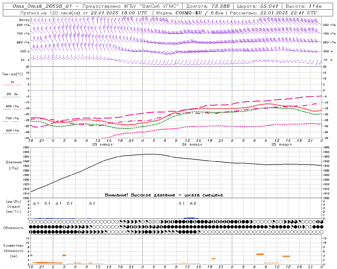Click the Тем-ра(°C) axis label
Screen dimensions: 337x269
[x=12, y=74]
